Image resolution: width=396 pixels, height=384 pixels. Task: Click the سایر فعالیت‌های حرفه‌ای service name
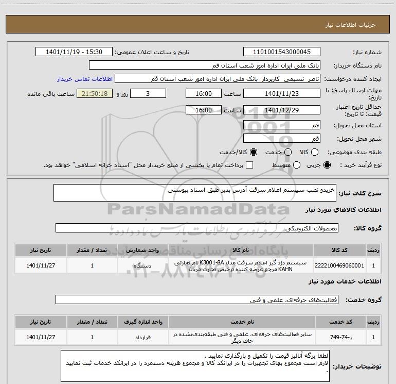click(x=242, y=338)
